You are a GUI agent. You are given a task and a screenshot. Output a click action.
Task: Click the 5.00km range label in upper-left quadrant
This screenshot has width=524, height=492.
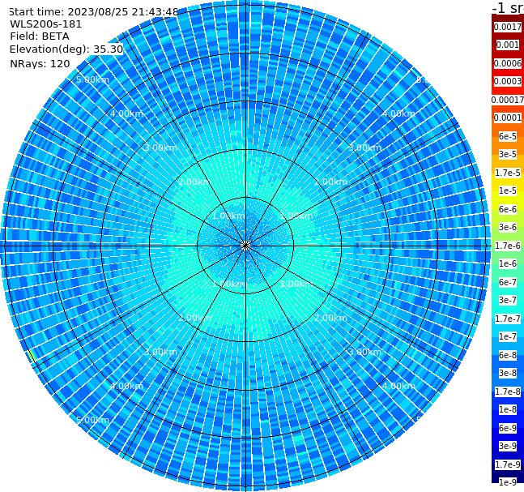[x=92, y=79]
